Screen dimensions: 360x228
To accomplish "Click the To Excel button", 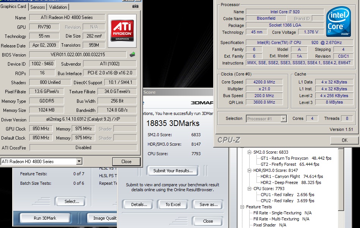I will 173,204.
